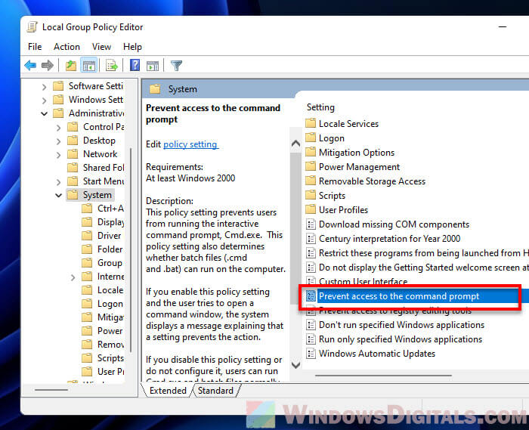Open the Action menu
The width and height of the screenshot is (529, 430).
tap(67, 47)
